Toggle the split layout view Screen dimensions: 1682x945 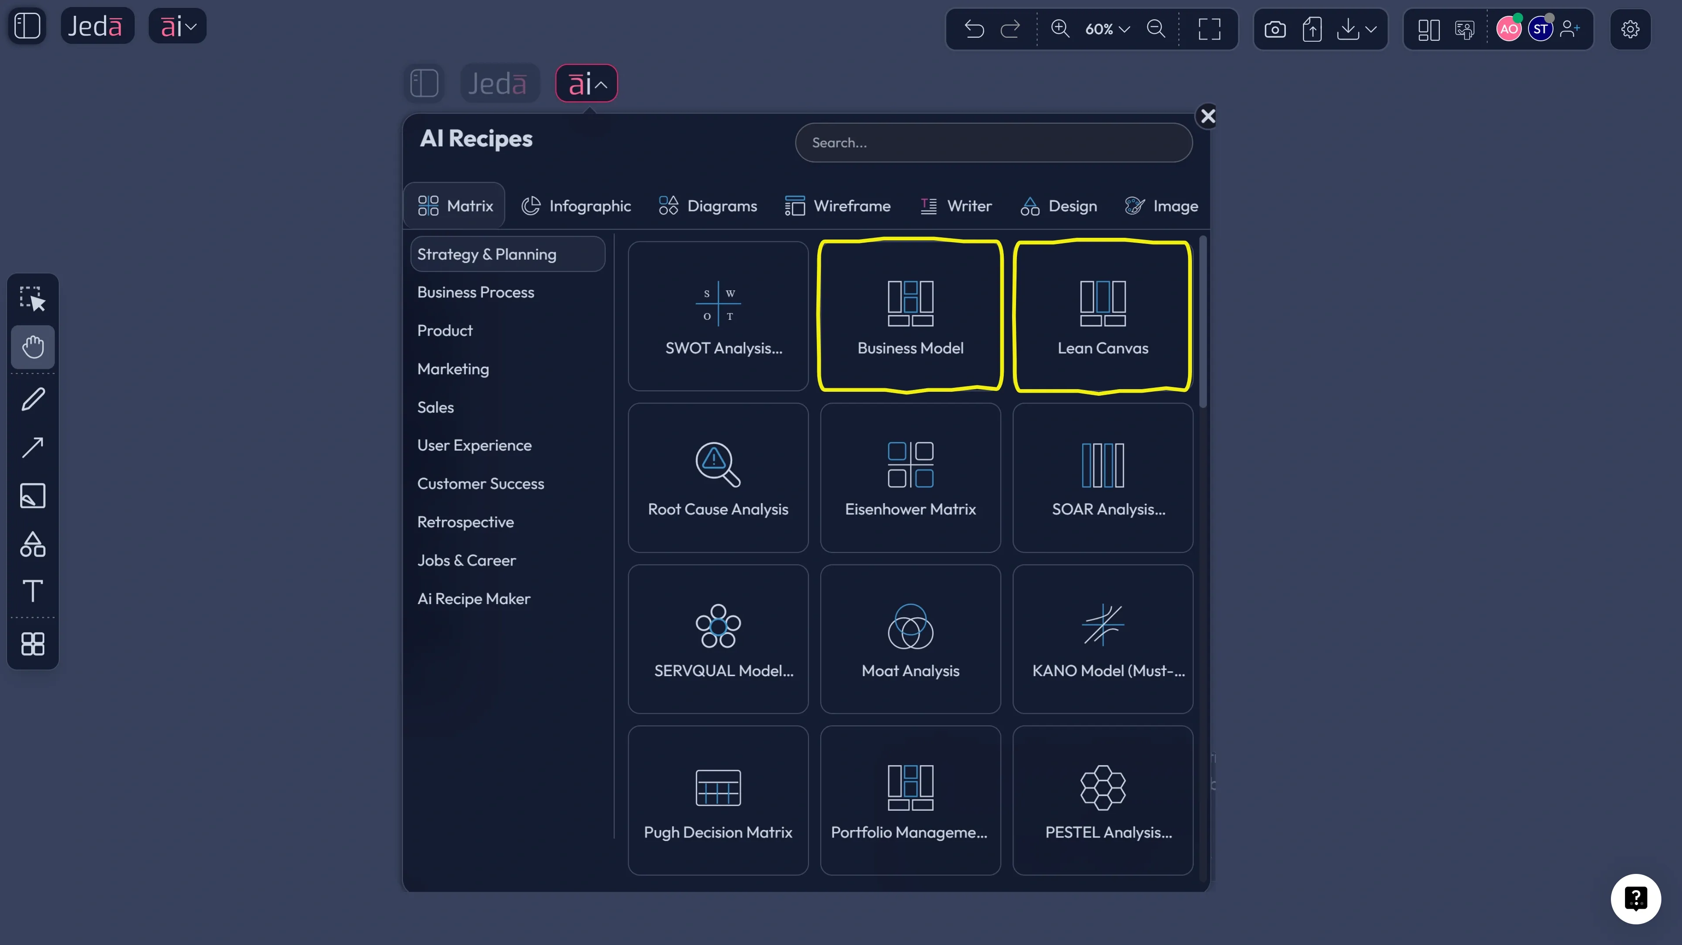pos(1429,29)
